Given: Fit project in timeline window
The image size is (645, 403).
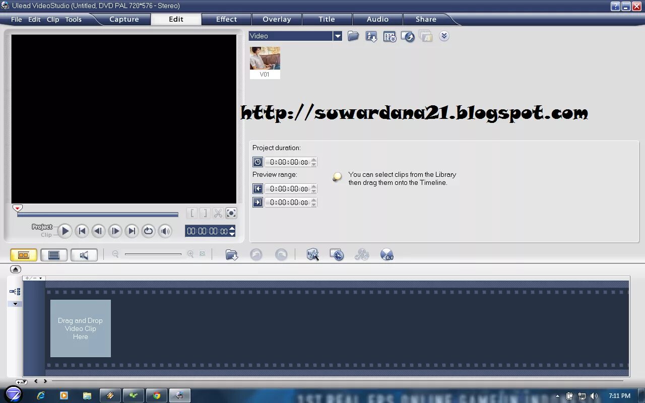Looking at the screenshot, I should [x=202, y=254].
